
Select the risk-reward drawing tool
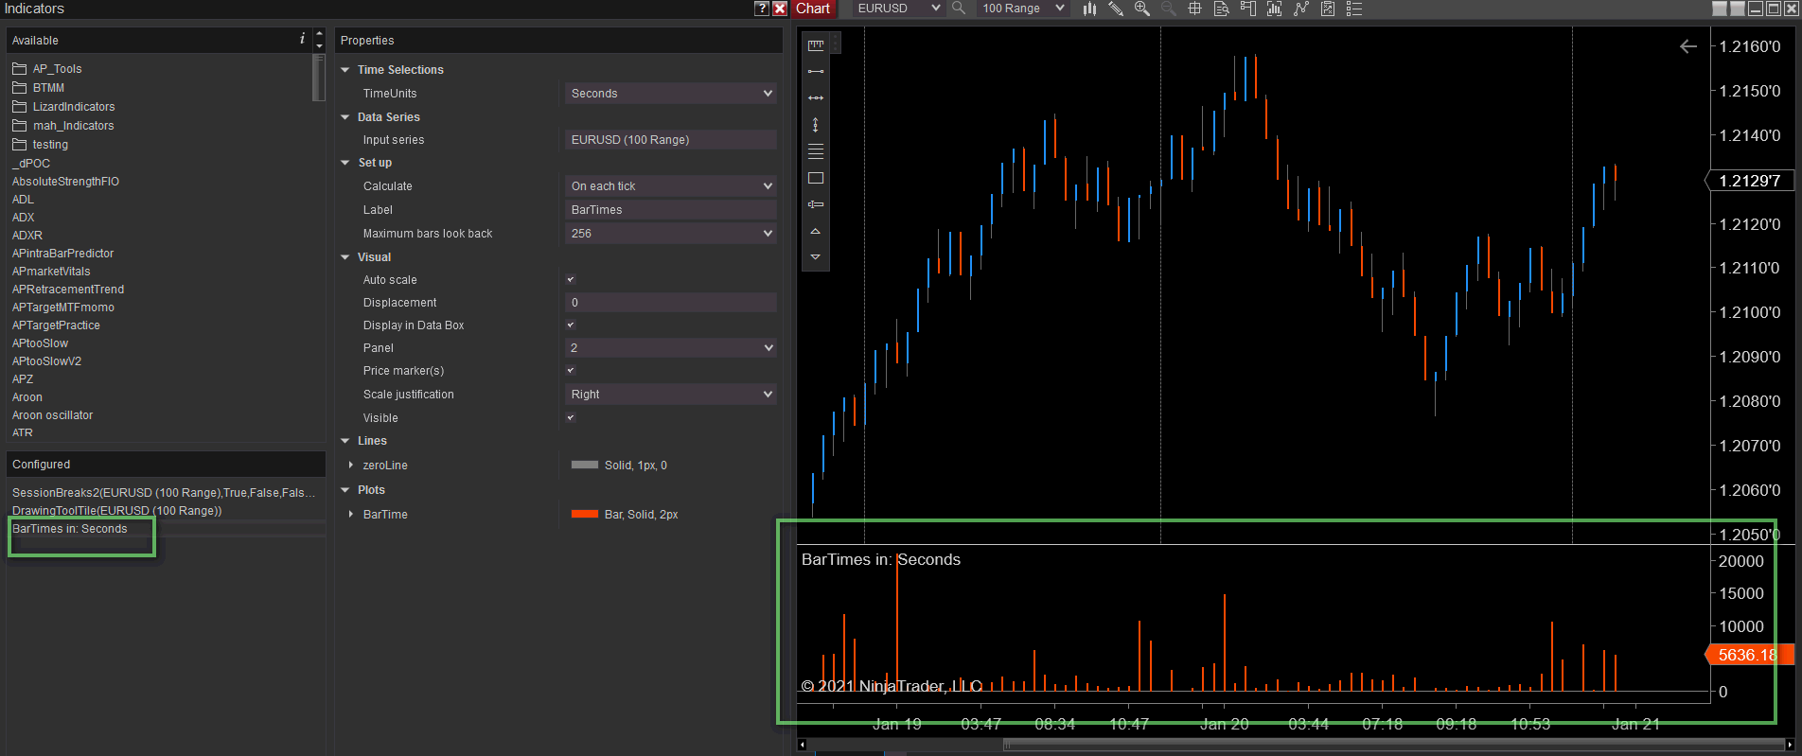coord(816,204)
